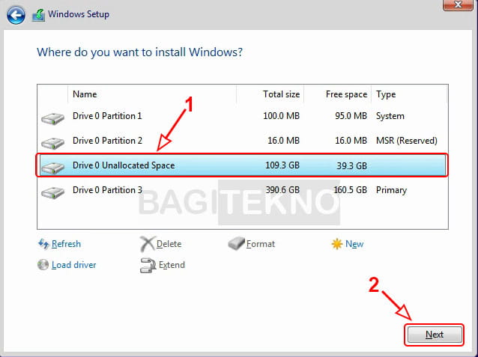This screenshot has height=357, width=478.
Task: Click the Format disk icon
Action: coord(236,243)
